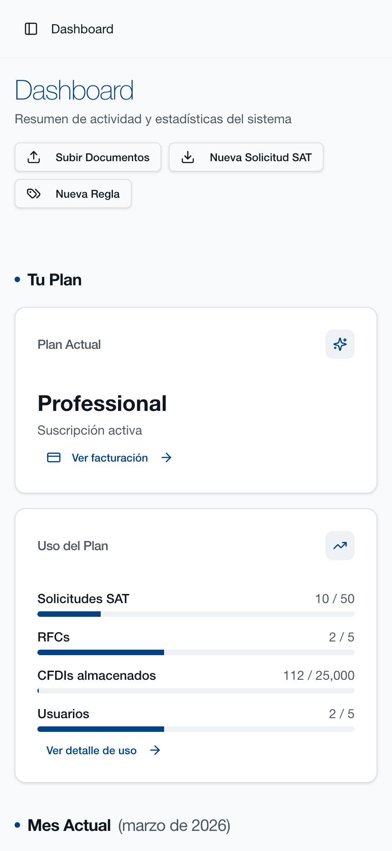Viewport: 392px width, 851px height.
Task: Click the upload icon on Subir Documentos
Action: (34, 158)
